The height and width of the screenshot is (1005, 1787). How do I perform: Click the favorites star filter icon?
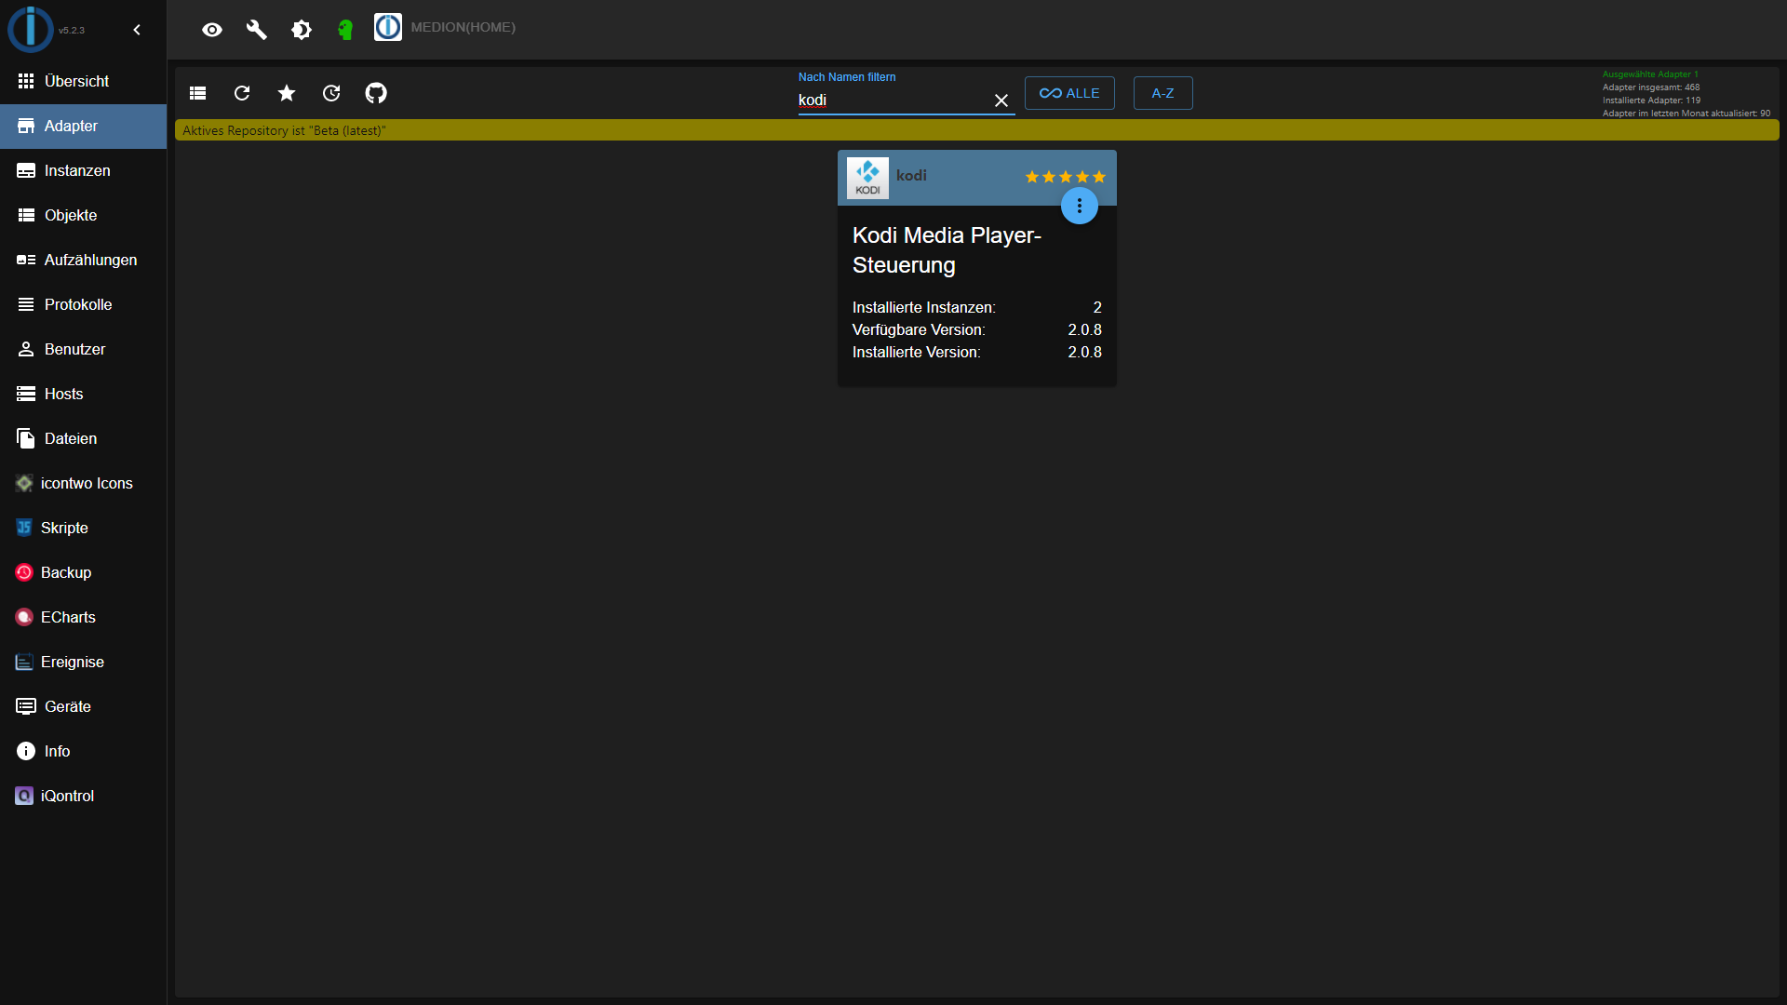(x=287, y=93)
